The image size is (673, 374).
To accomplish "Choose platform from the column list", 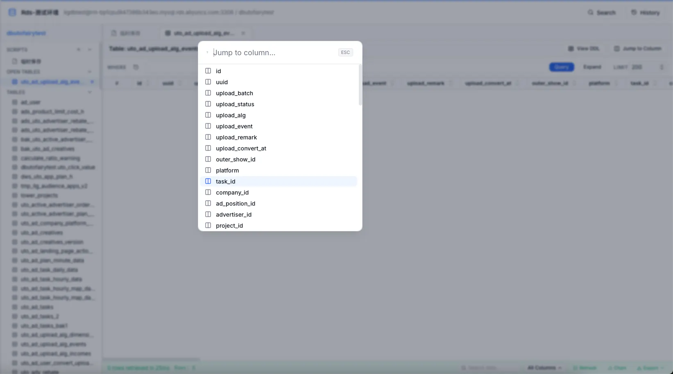I will pos(279,170).
